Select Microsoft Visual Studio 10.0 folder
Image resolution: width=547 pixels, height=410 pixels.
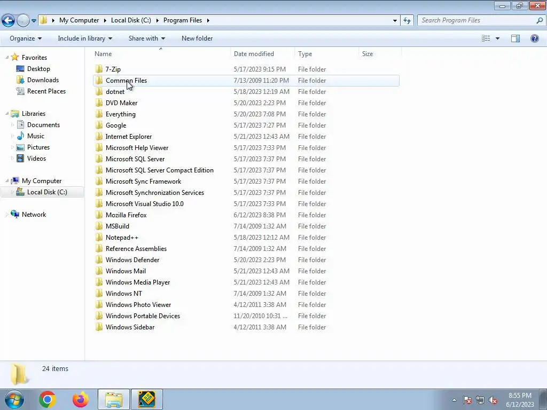[246, 203]
